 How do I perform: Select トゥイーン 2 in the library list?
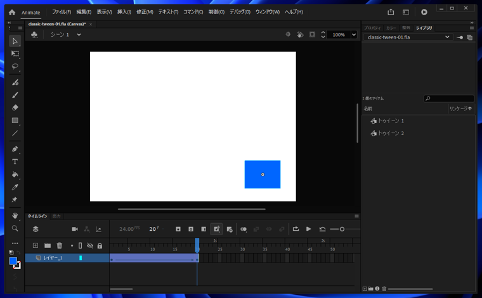click(x=391, y=133)
